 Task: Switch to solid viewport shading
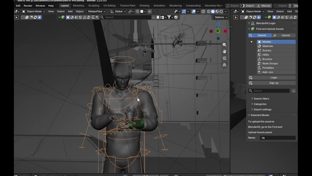click(x=213, y=11)
